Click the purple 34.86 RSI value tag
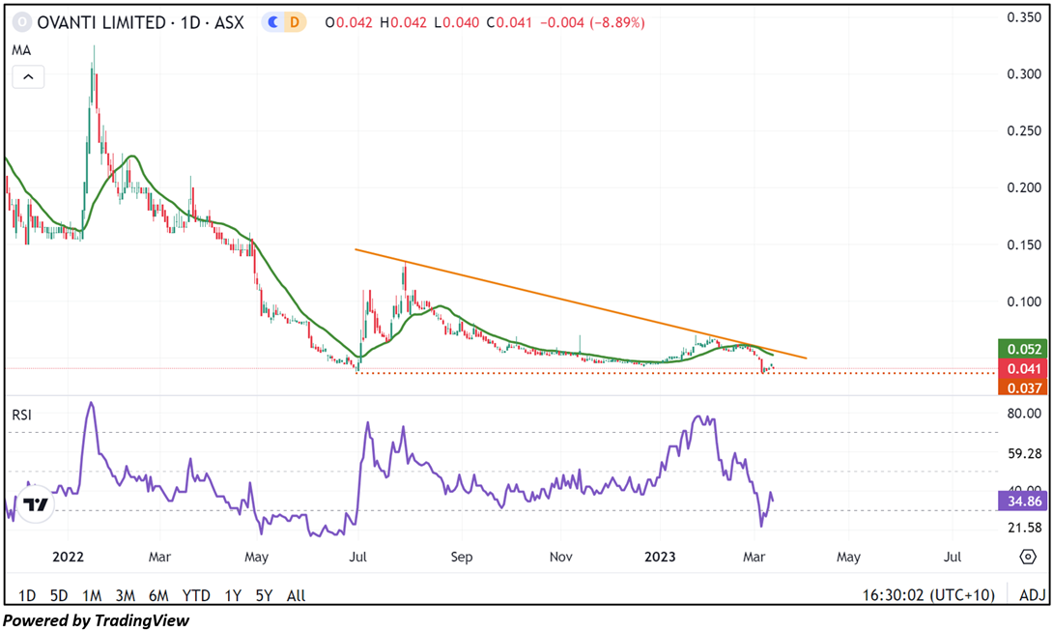This screenshot has width=1053, height=631. [x=1023, y=501]
